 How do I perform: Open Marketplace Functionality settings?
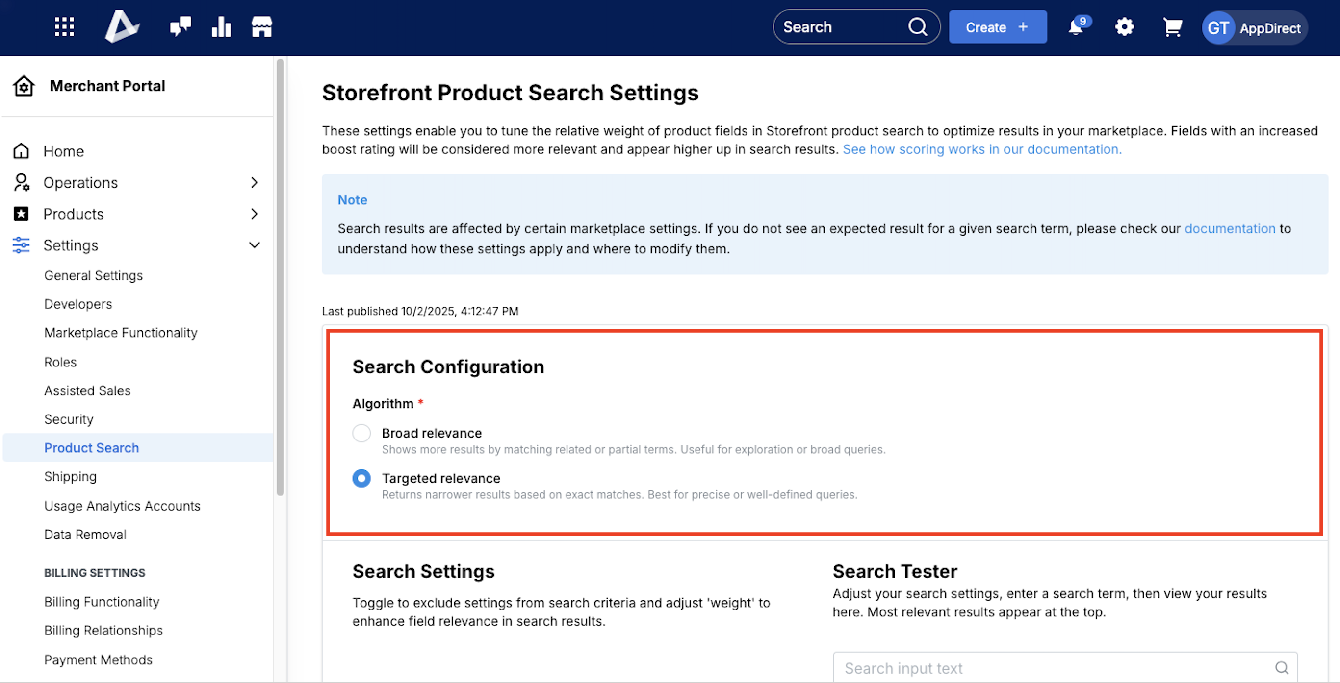tap(121, 333)
